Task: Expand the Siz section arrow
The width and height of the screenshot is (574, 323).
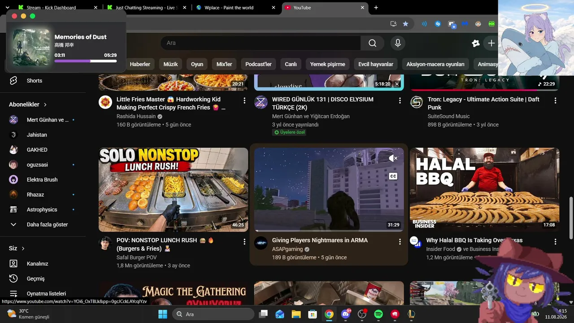Action: coord(23,249)
